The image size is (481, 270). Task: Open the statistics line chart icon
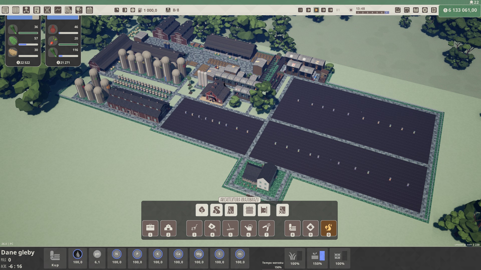(x=58, y=10)
